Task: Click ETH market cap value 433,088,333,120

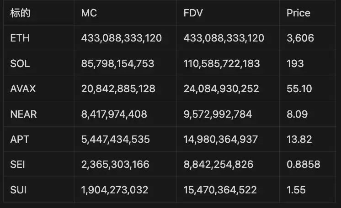Action: pos(121,38)
